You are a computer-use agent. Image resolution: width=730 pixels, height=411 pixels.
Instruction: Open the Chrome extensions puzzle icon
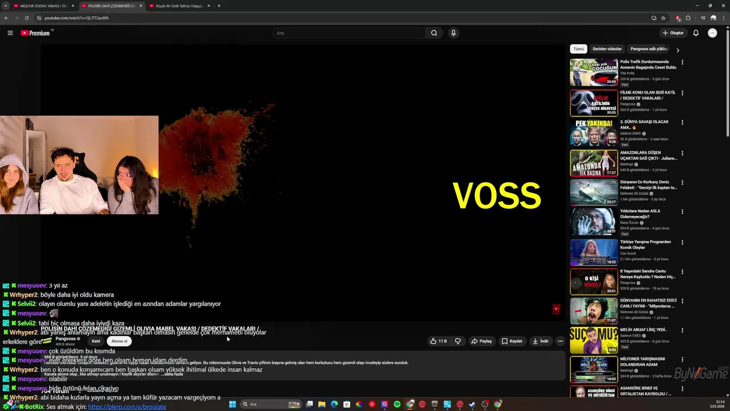pos(688,18)
